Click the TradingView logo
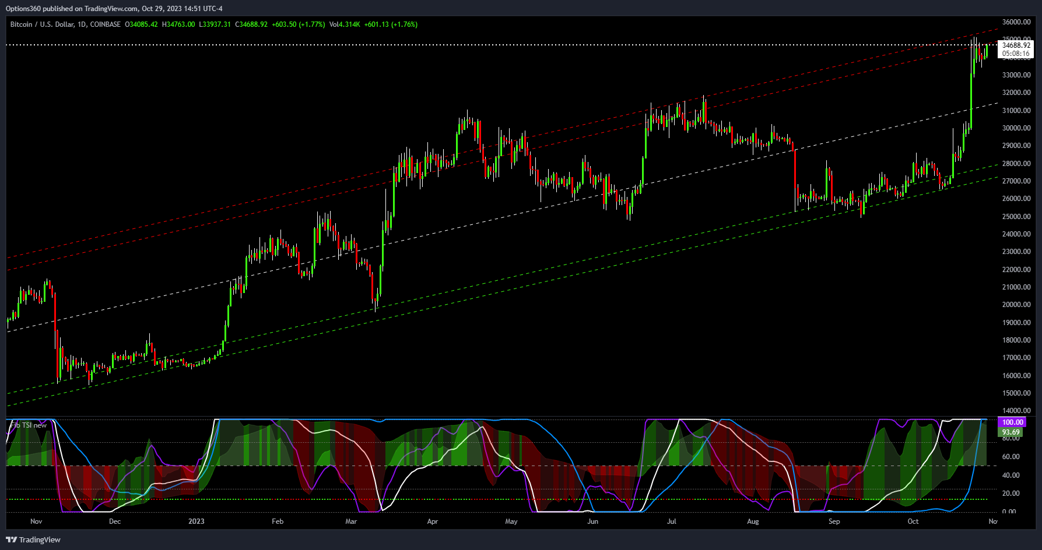The width and height of the screenshot is (1042, 550). (33, 540)
